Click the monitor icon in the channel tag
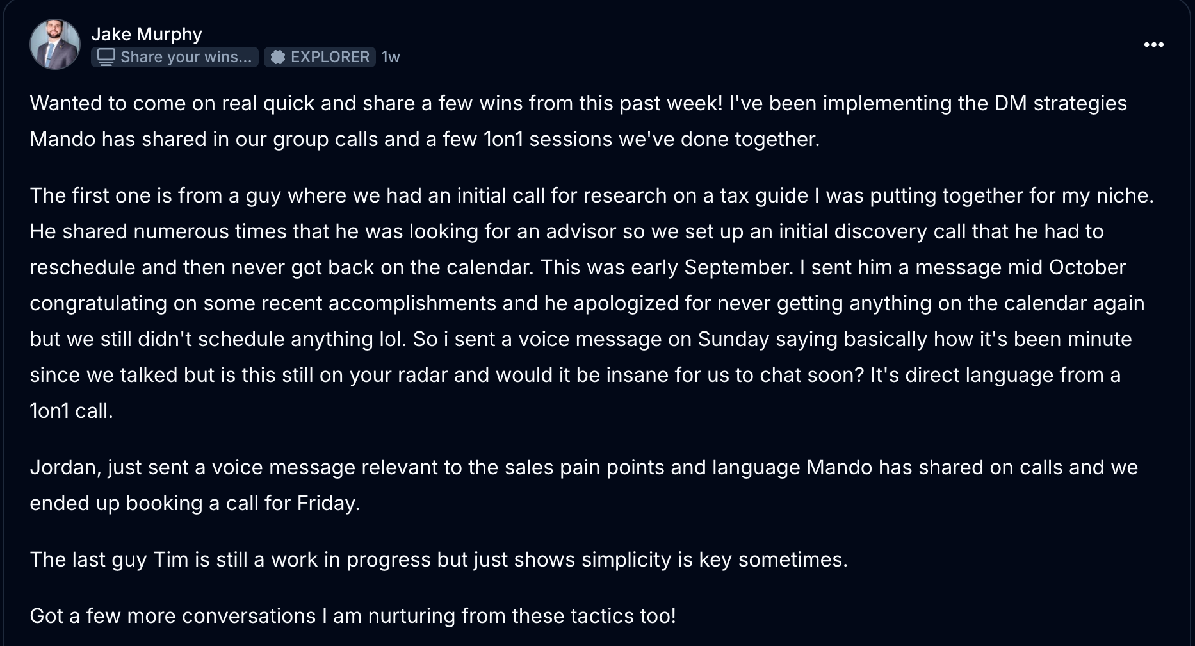This screenshot has width=1195, height=646. (x=106, y=57)
